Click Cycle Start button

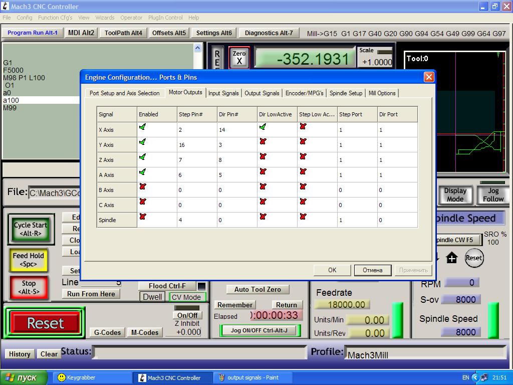(31, 229)
